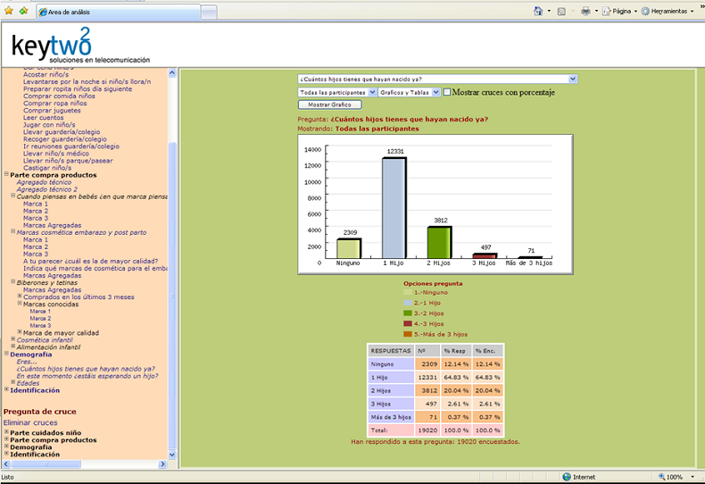Click the RSS feeds icon
The height and width of the screenshot is (484, 705).
[561, 12]
